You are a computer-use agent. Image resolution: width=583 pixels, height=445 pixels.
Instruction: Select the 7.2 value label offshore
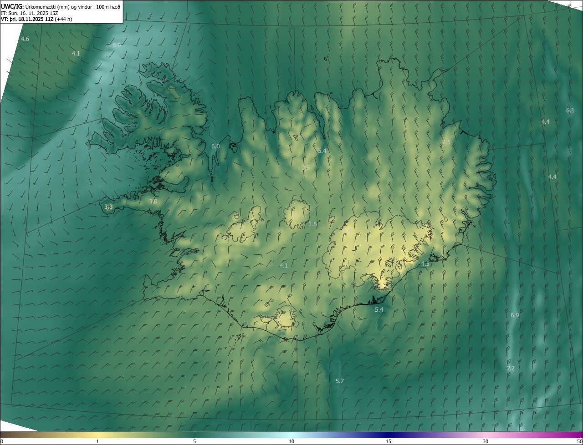click(511, 369)
